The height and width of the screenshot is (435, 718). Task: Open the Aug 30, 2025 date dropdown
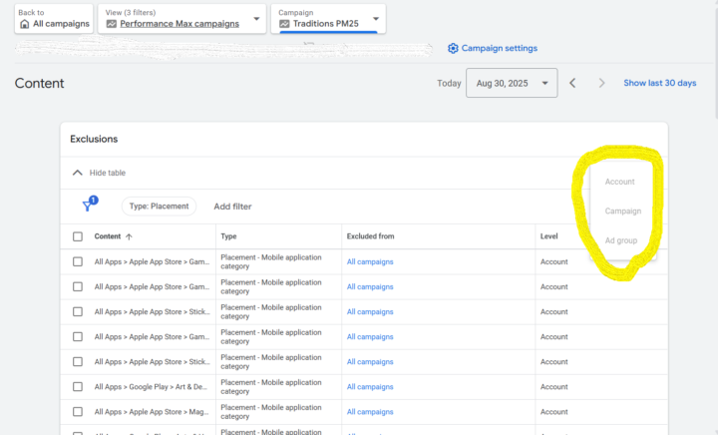coord(511,83)
